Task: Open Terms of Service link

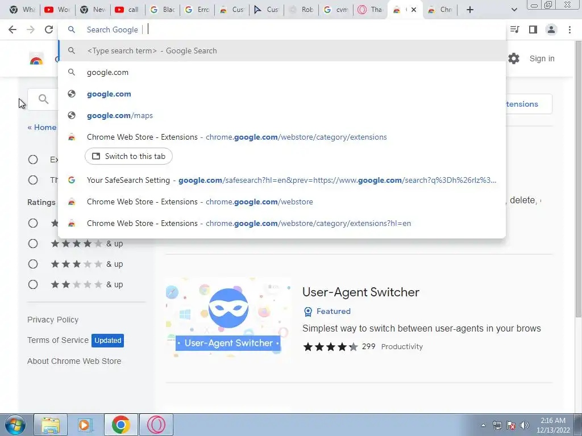Action: tap(58, 340)
